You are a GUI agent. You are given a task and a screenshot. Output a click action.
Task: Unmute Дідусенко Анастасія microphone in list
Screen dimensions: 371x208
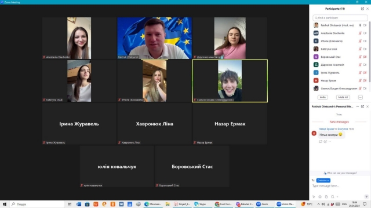pyautogui.click(x=360, y=65)
